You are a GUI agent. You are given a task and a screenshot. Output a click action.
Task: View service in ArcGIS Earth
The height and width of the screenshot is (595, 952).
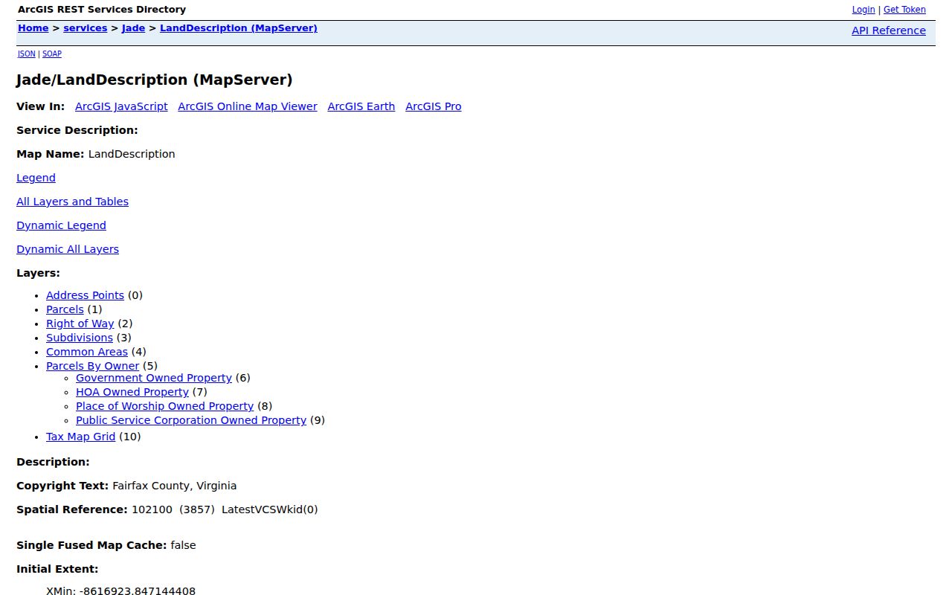pos(361,106)
